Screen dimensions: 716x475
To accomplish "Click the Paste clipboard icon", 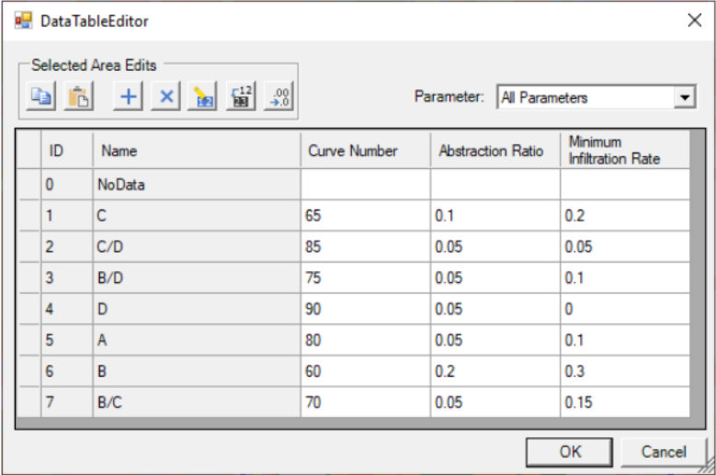I will click(x=79, y=96).
